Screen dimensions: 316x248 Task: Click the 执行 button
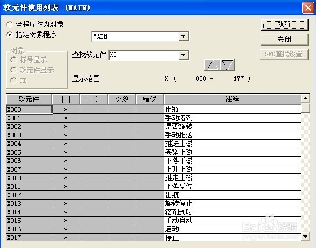tap(285, 25)
